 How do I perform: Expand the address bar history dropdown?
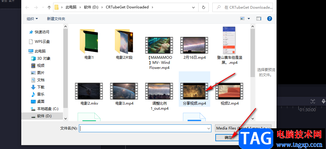pyautogui.click(x=193, y=7)
